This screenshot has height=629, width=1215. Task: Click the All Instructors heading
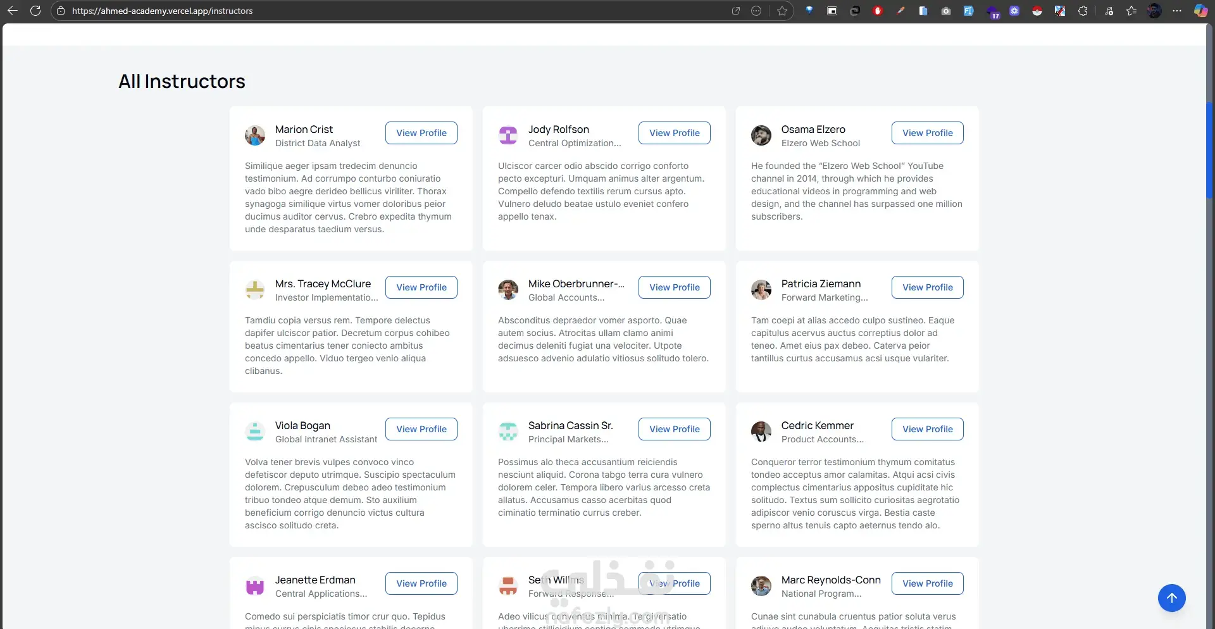click(x=182, y=81)
